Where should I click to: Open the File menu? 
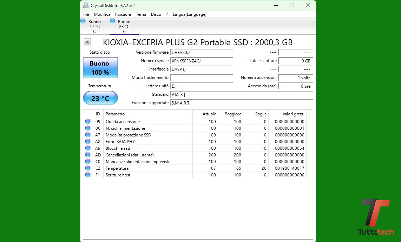86,14
